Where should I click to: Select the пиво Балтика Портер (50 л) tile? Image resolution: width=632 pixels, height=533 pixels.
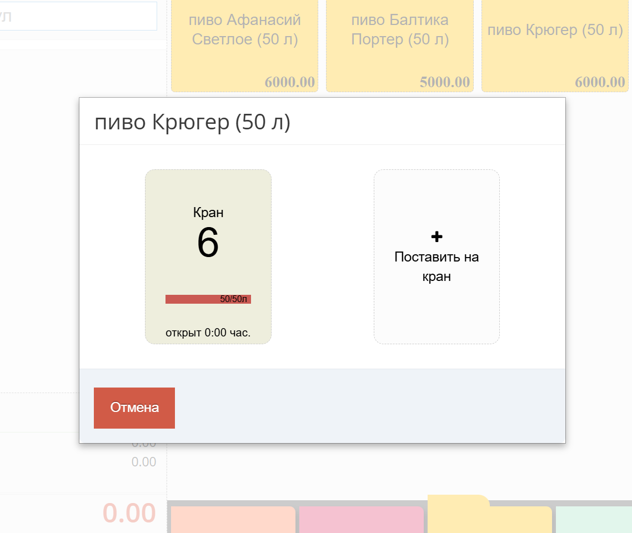click(400, 46)
